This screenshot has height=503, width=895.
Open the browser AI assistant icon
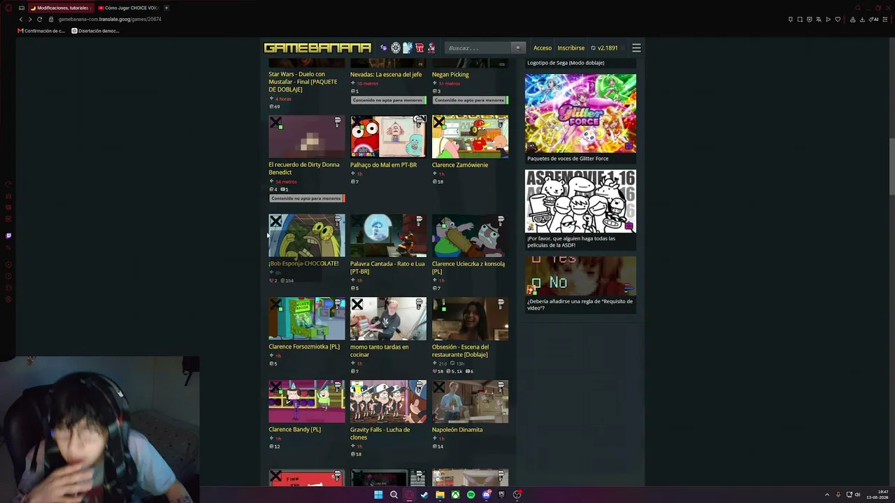coord(874,19)
